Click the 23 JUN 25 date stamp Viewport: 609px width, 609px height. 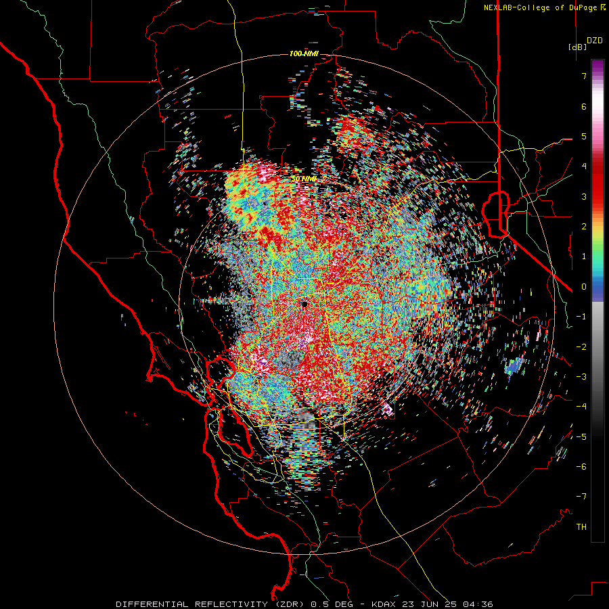pos(429,604)
